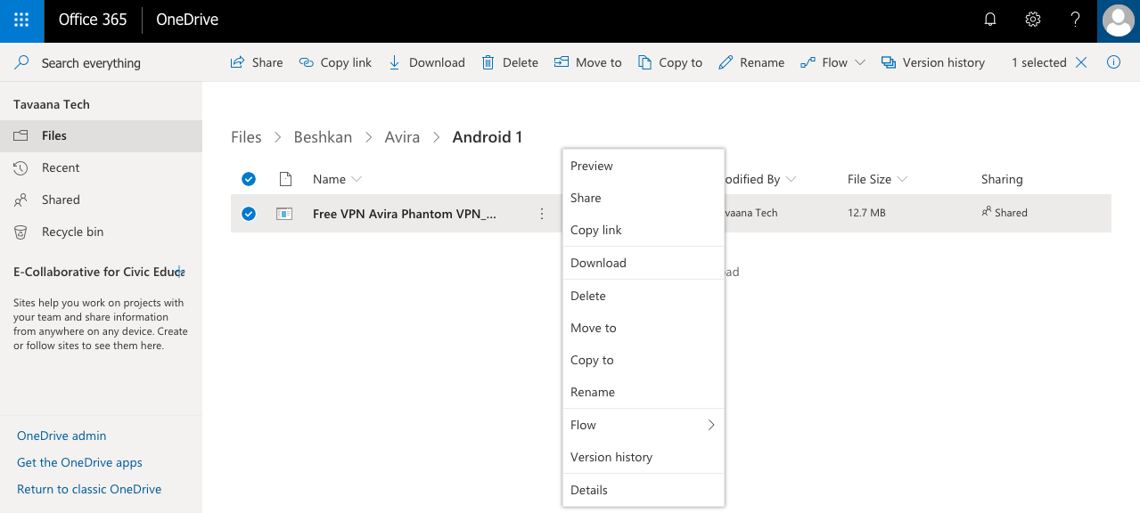The width and height of the screenshot is (1140, 513).
Task: Uncheck the Free VPN Avira Phantom VPN file
Action: tap(249, 213)
